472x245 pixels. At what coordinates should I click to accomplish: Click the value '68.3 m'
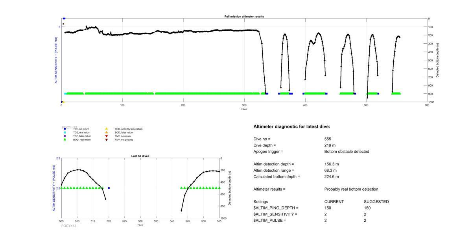(x=330, y=171)
